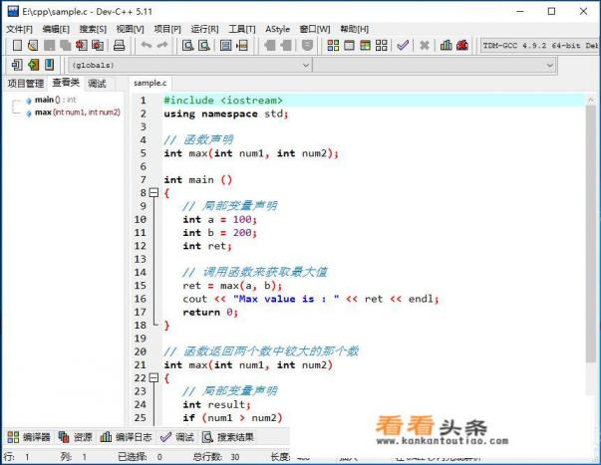
Task: Switch to the 查看类 sidebar tab
Action: (x=66, y=83)
